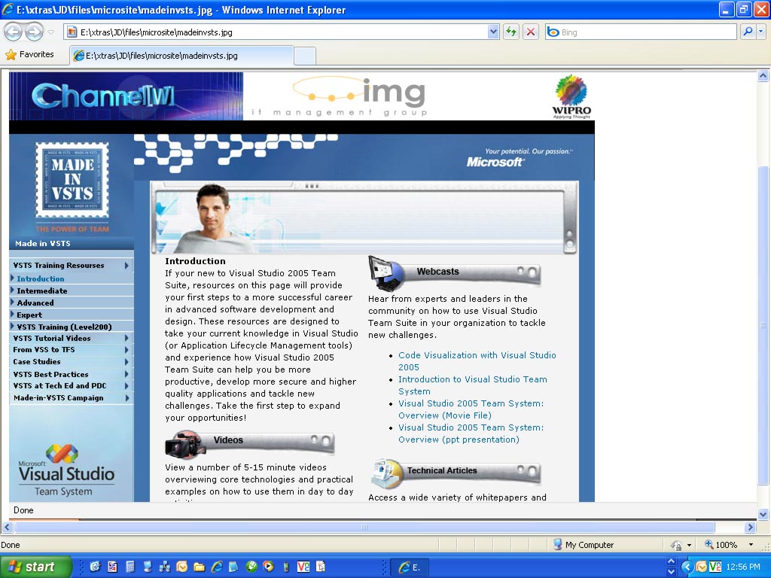
Task: Click the Windows Start button
Action: coord(35,567)
